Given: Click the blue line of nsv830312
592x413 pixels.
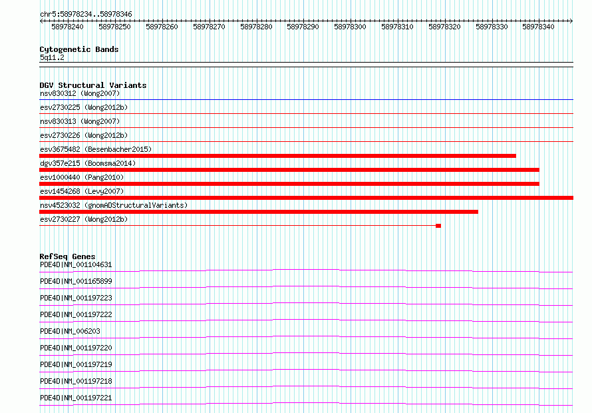Looking at the screenshot, I should [x=306, y=100].
